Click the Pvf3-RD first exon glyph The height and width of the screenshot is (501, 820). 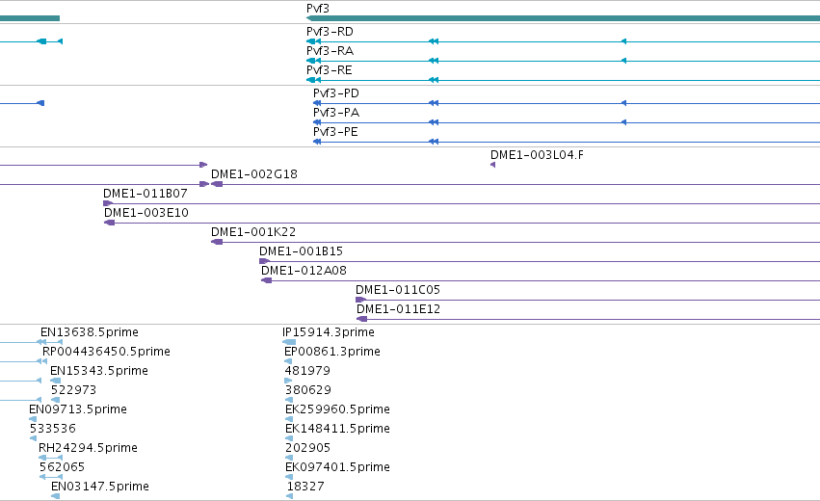pos(310,41)
